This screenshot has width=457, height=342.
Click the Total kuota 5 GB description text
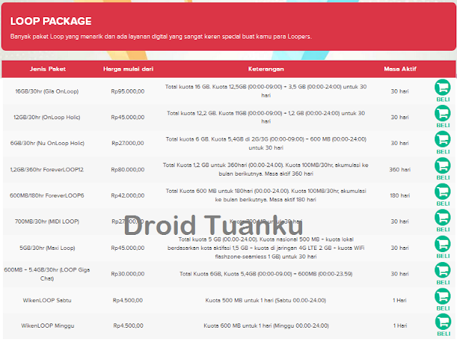[266, 248]
